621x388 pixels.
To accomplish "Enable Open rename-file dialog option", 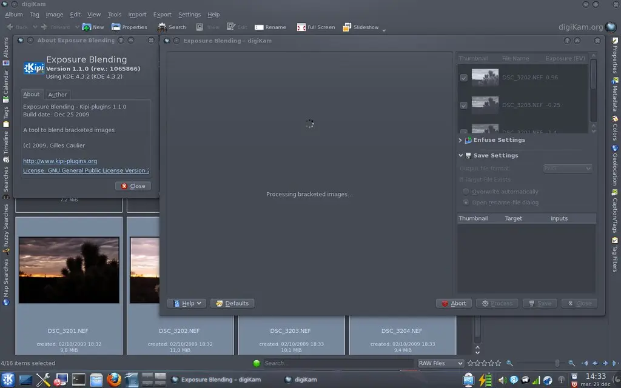I will click(x=466, y=202).
